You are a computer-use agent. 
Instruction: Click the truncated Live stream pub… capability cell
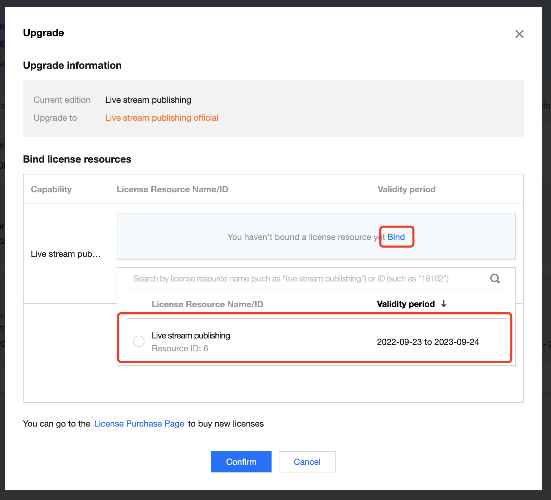point(66,254)
